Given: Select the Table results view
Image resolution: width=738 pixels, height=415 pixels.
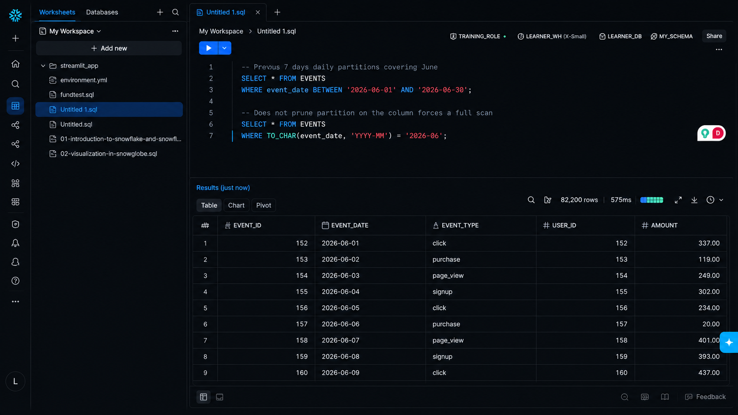Looking at the screenshot, I should pos(209,205).
